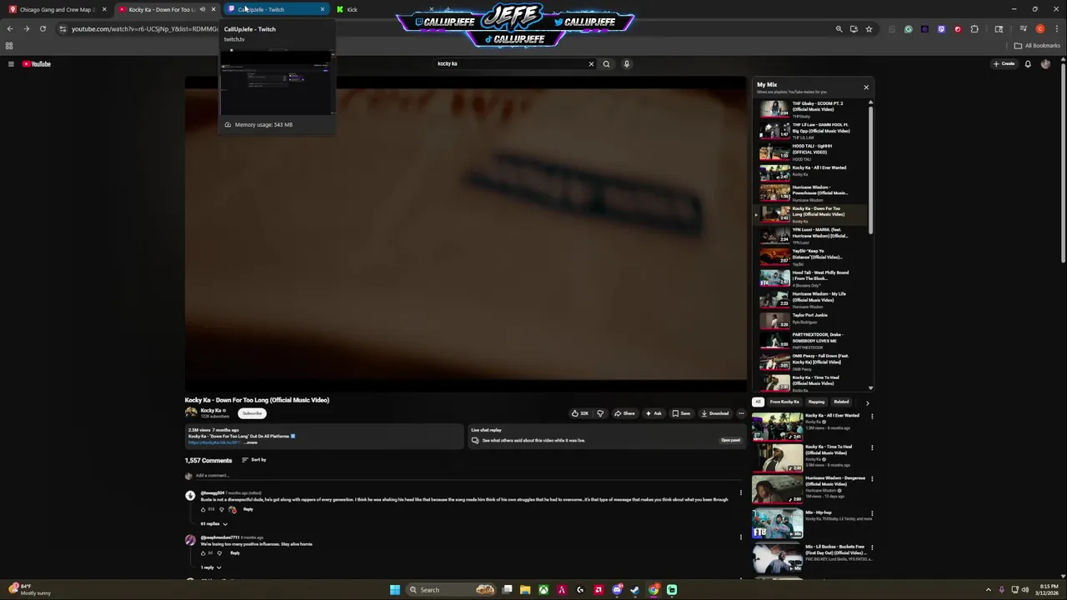Show more filter chips with the arrow
1067x600 pixels.
867,402
